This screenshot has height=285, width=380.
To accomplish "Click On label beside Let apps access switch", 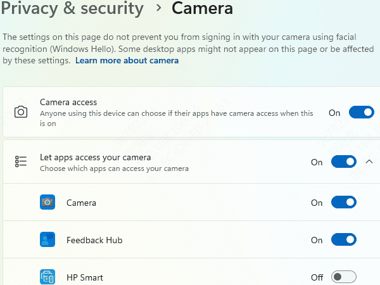I will 317,162.
